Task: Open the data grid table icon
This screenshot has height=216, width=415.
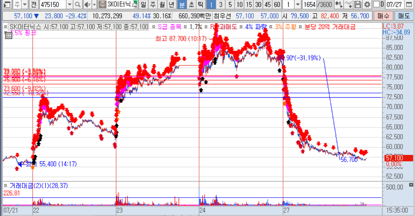Action: click(9, 36)
